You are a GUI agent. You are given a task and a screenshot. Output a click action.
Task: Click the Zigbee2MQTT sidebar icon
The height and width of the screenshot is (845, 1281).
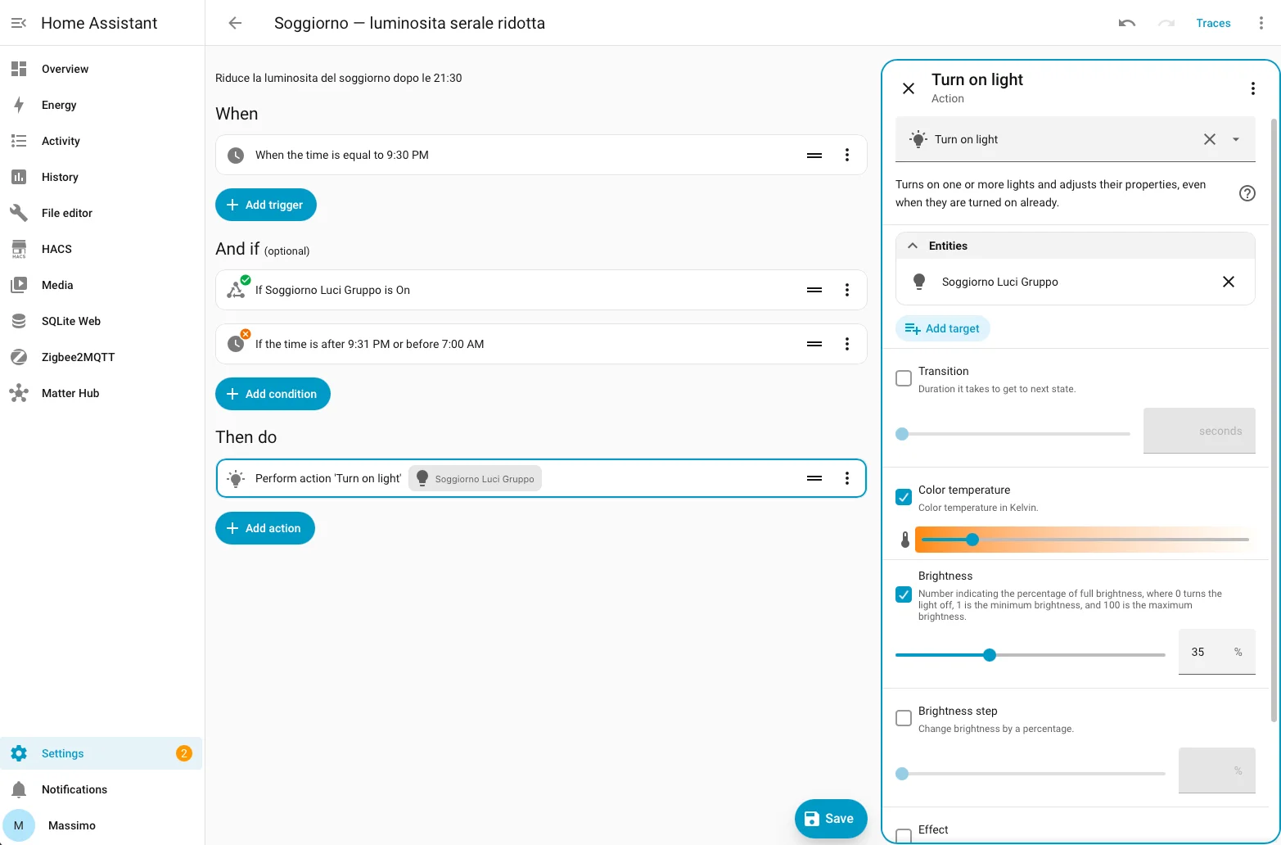[x=19, y=357]
